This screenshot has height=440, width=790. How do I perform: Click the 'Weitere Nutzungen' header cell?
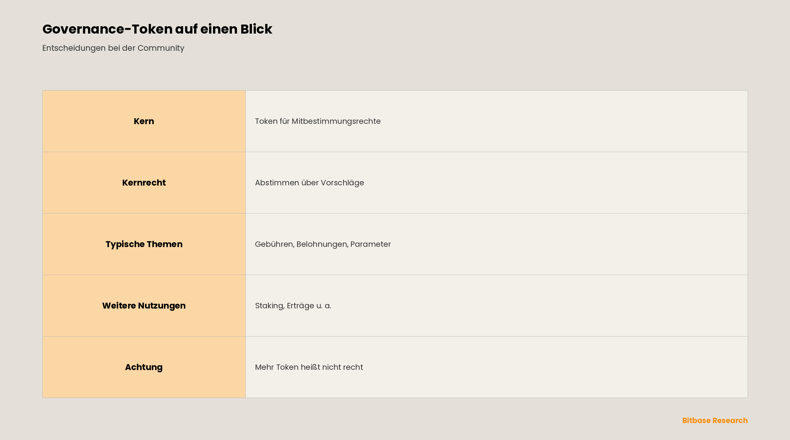pos(144,306)
